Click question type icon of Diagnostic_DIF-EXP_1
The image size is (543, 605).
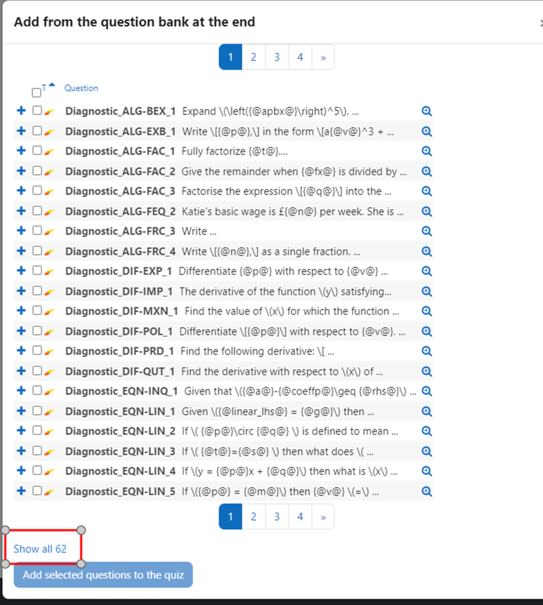click(x=49, y=272)
